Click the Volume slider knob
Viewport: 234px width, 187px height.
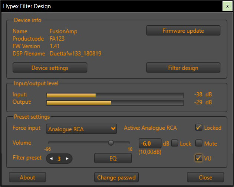point(111,142)
